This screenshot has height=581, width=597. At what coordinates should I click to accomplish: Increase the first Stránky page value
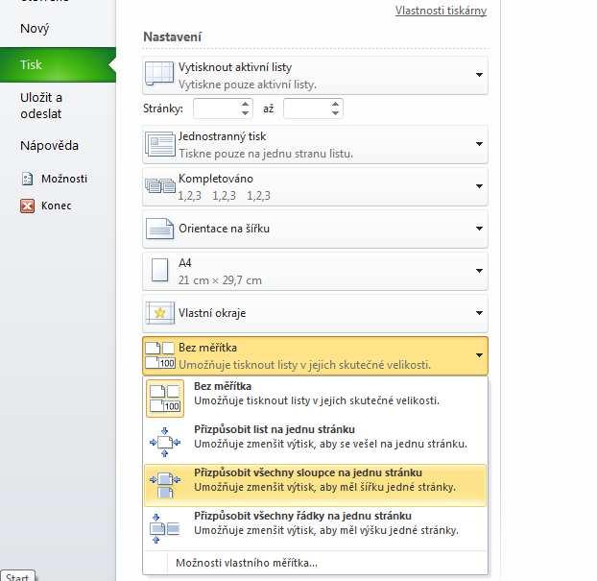pyautogui.click(x=245, y=104)
